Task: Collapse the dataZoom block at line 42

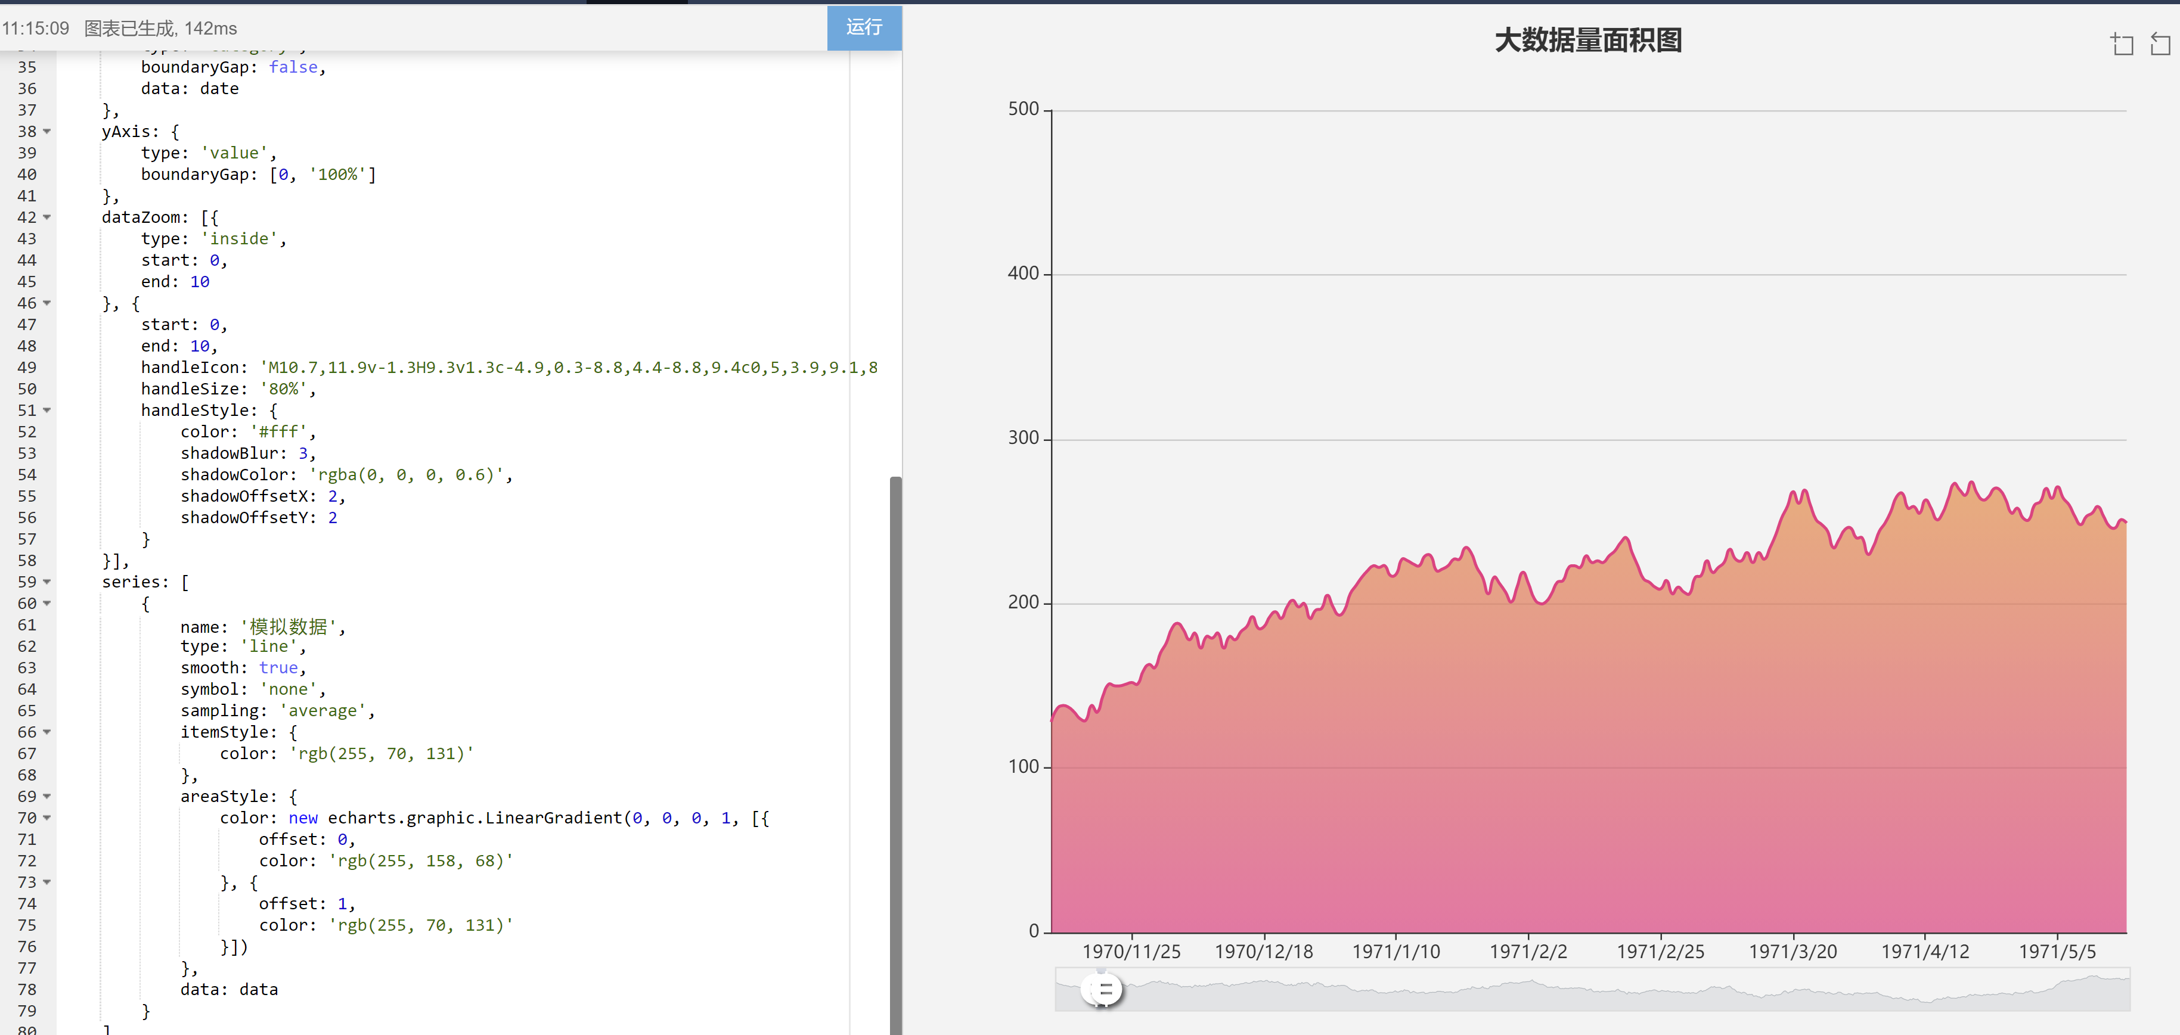Action: click(46, 217)
